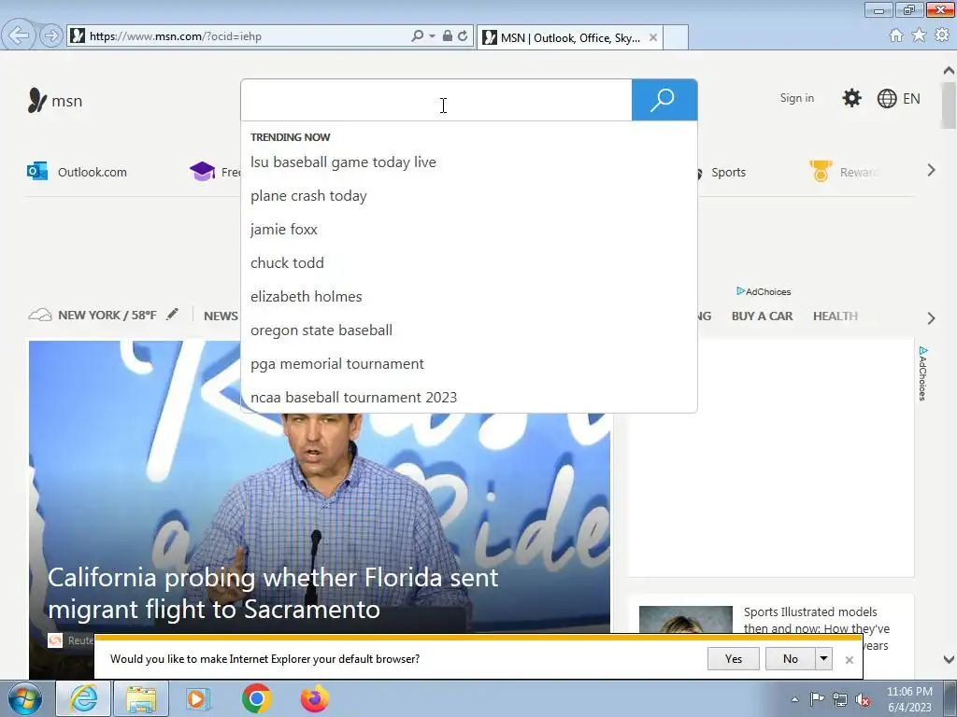The image size is (957, 717).
Task: Open Sports Illustrated models article thumbnail
Action: [x=685, y=619]
